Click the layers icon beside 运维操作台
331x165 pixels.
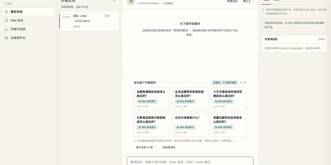(6, 38)
